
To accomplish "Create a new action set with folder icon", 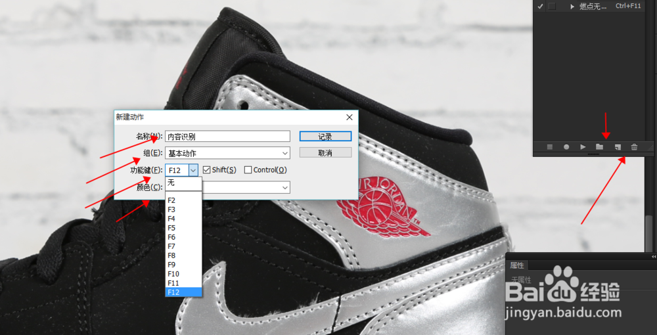I will click(600, 147).
